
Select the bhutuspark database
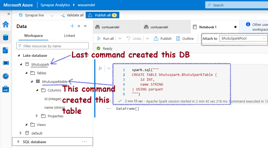coord(40,64)
